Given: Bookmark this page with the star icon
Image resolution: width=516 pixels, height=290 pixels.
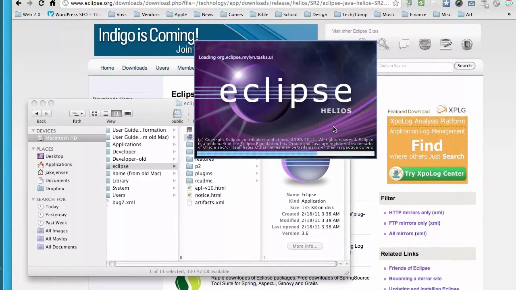Looking at the screenshot, I should (396, 3).
